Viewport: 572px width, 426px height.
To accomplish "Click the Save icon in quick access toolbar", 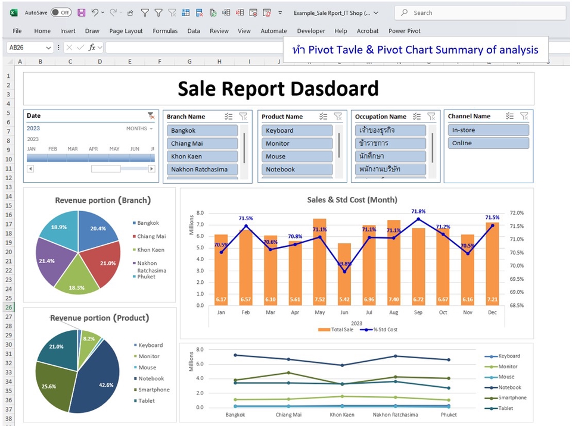I will tap(82, 12).
